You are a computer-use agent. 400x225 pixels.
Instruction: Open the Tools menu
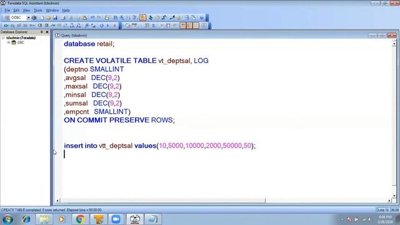point(38,11)
